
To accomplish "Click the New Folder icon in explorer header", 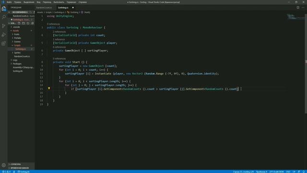I will click(x=24, y=23).
